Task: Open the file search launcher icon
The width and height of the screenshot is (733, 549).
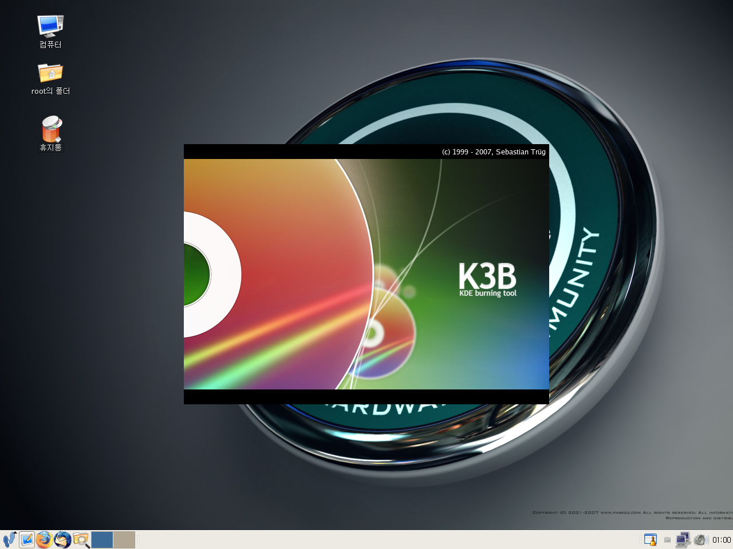Action: 81,539
